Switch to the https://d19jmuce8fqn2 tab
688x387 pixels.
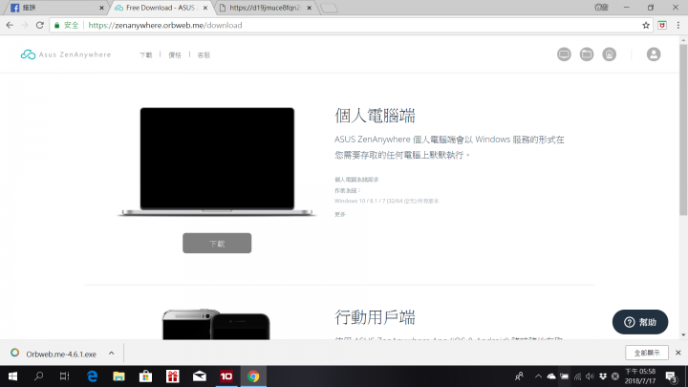(264, 8)
